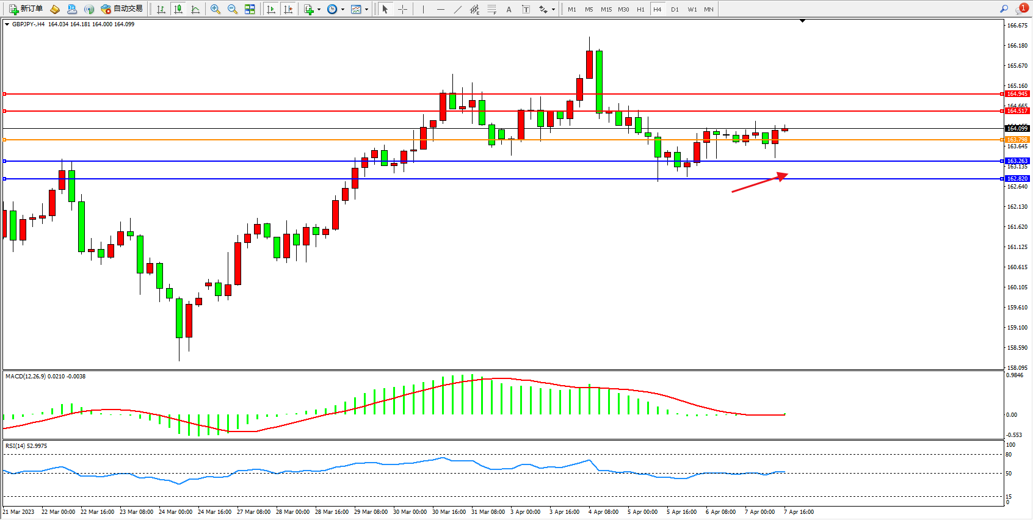Toggle the chart shift button

tap(288, 9)
